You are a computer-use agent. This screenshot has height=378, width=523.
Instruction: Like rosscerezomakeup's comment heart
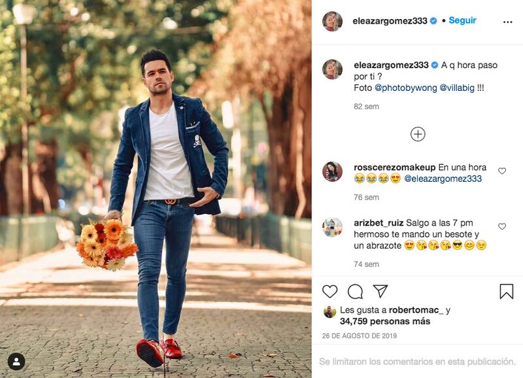(502, 171)
